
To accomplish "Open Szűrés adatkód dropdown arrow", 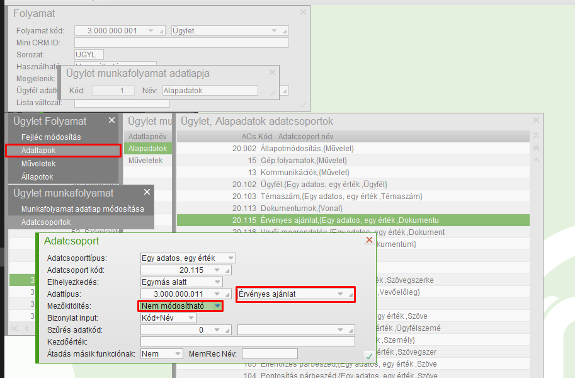I will (217, 330).
